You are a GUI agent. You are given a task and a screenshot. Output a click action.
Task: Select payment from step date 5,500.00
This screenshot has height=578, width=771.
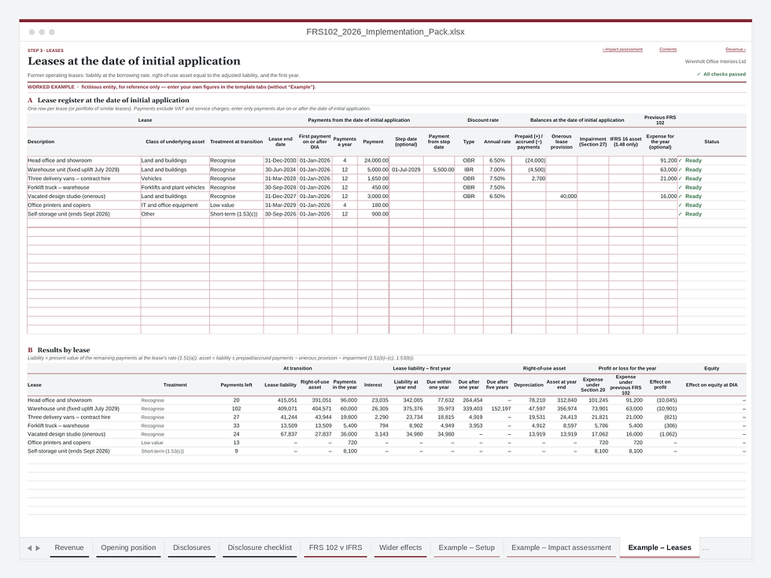coord(439,170)
